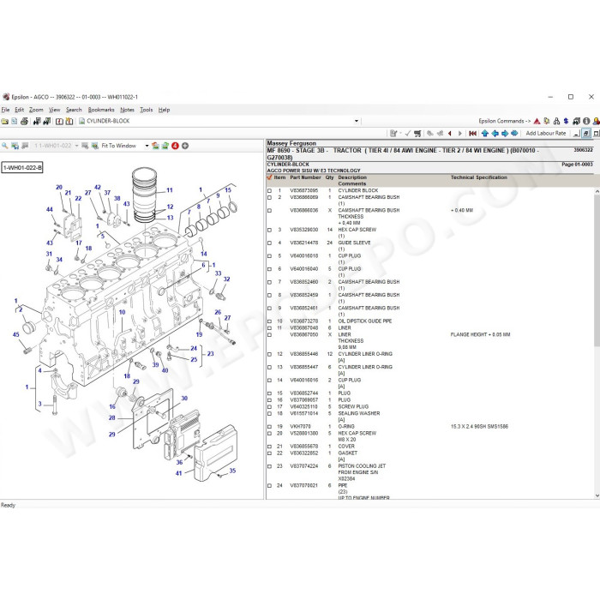The height and width of the screenshot is (600, 600).
Task: Click the magnifier icon above the diagram
Action: [x=5, y=146]
